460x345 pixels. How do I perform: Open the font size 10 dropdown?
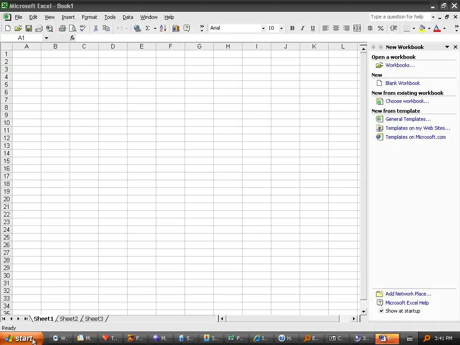tap(281, 28)
